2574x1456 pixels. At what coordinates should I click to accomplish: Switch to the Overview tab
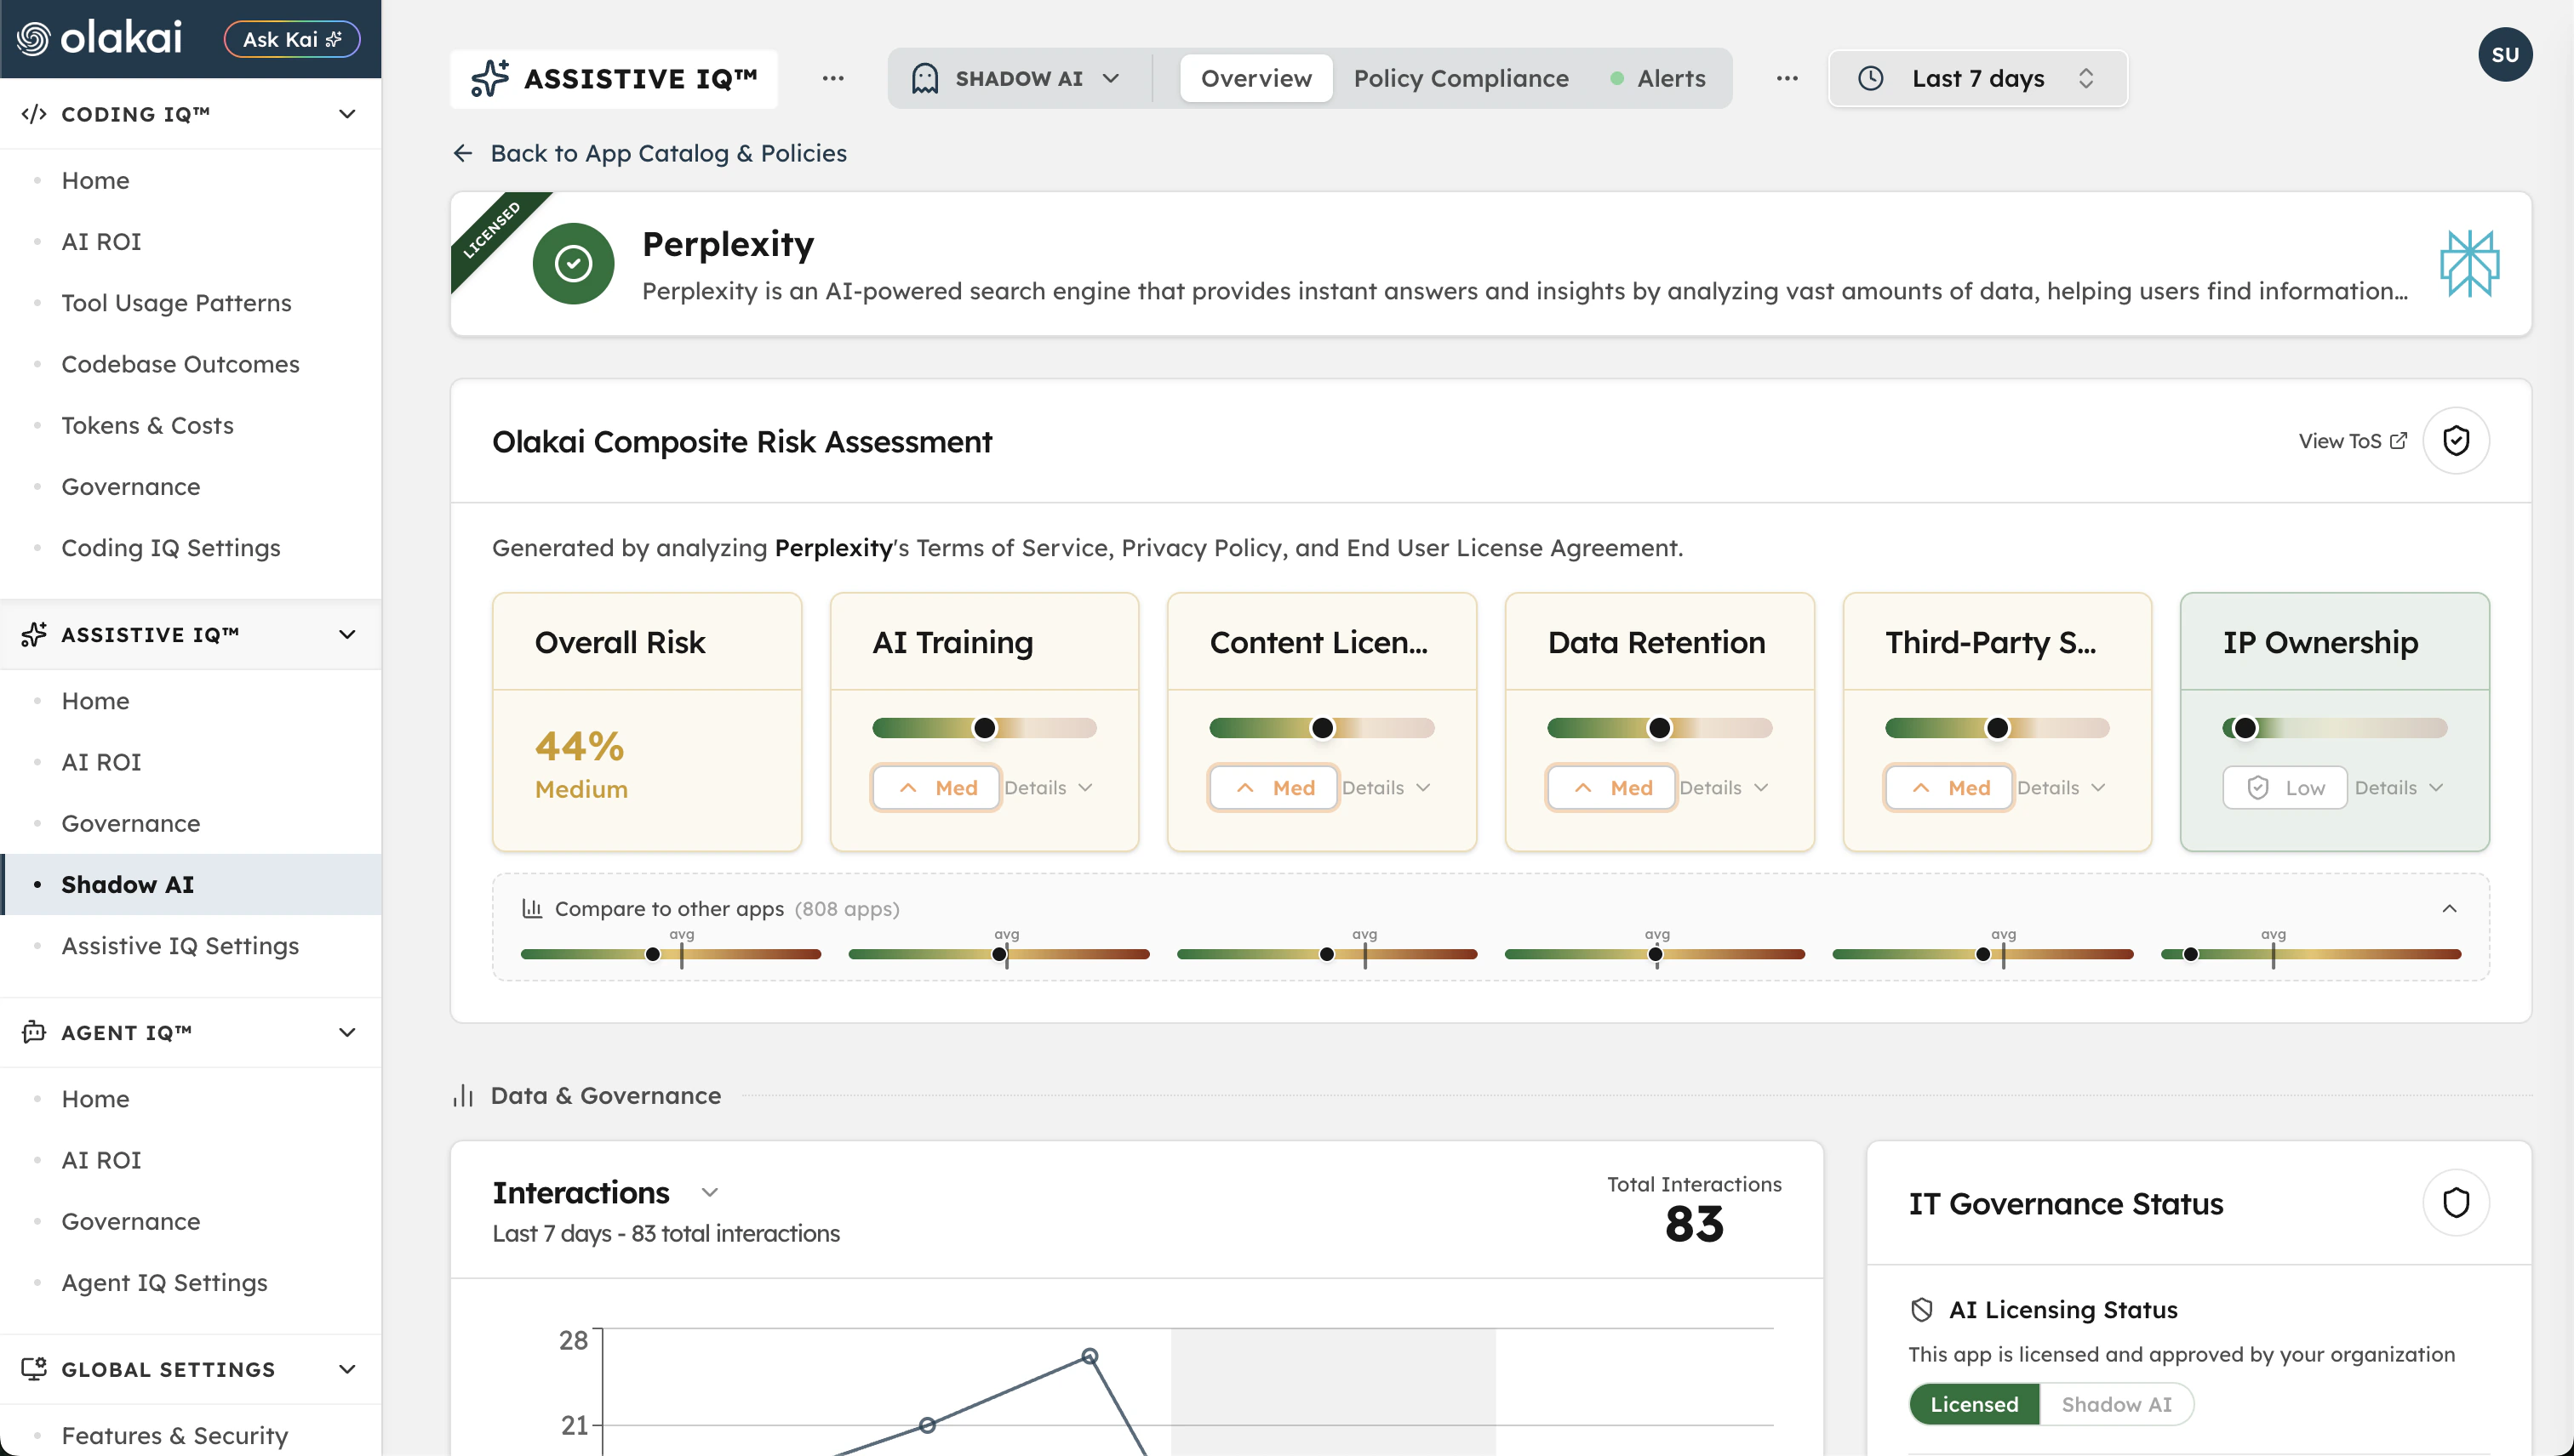click(1256, 78)
